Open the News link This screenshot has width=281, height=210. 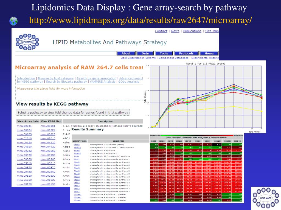[x=175, y=31]
